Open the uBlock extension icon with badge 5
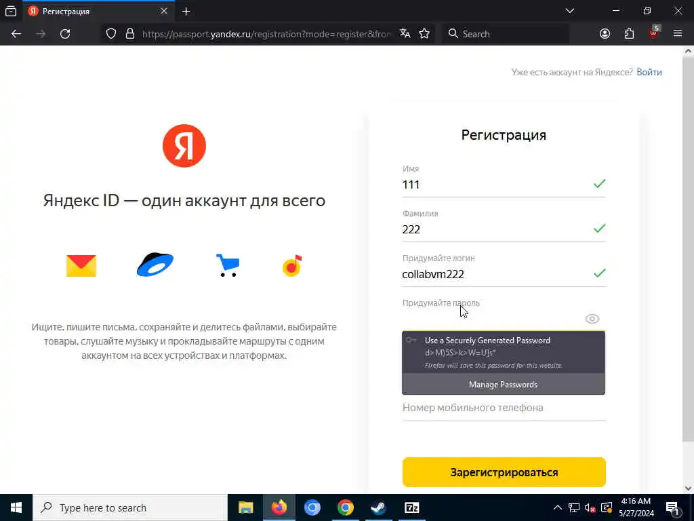 click(x=654, y=33)
